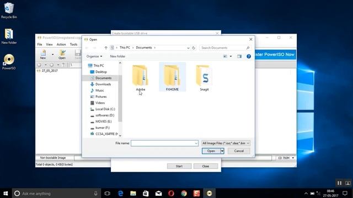Open File Explorer from taskbar

click(133, 193)
